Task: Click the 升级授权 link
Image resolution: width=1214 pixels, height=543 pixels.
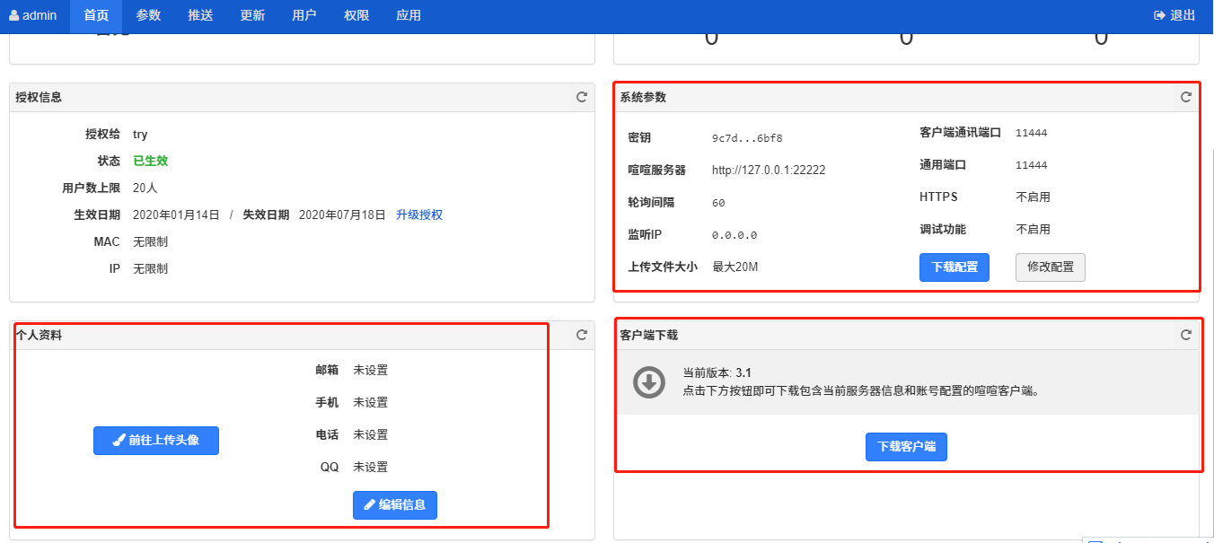Action: [419, 215]
